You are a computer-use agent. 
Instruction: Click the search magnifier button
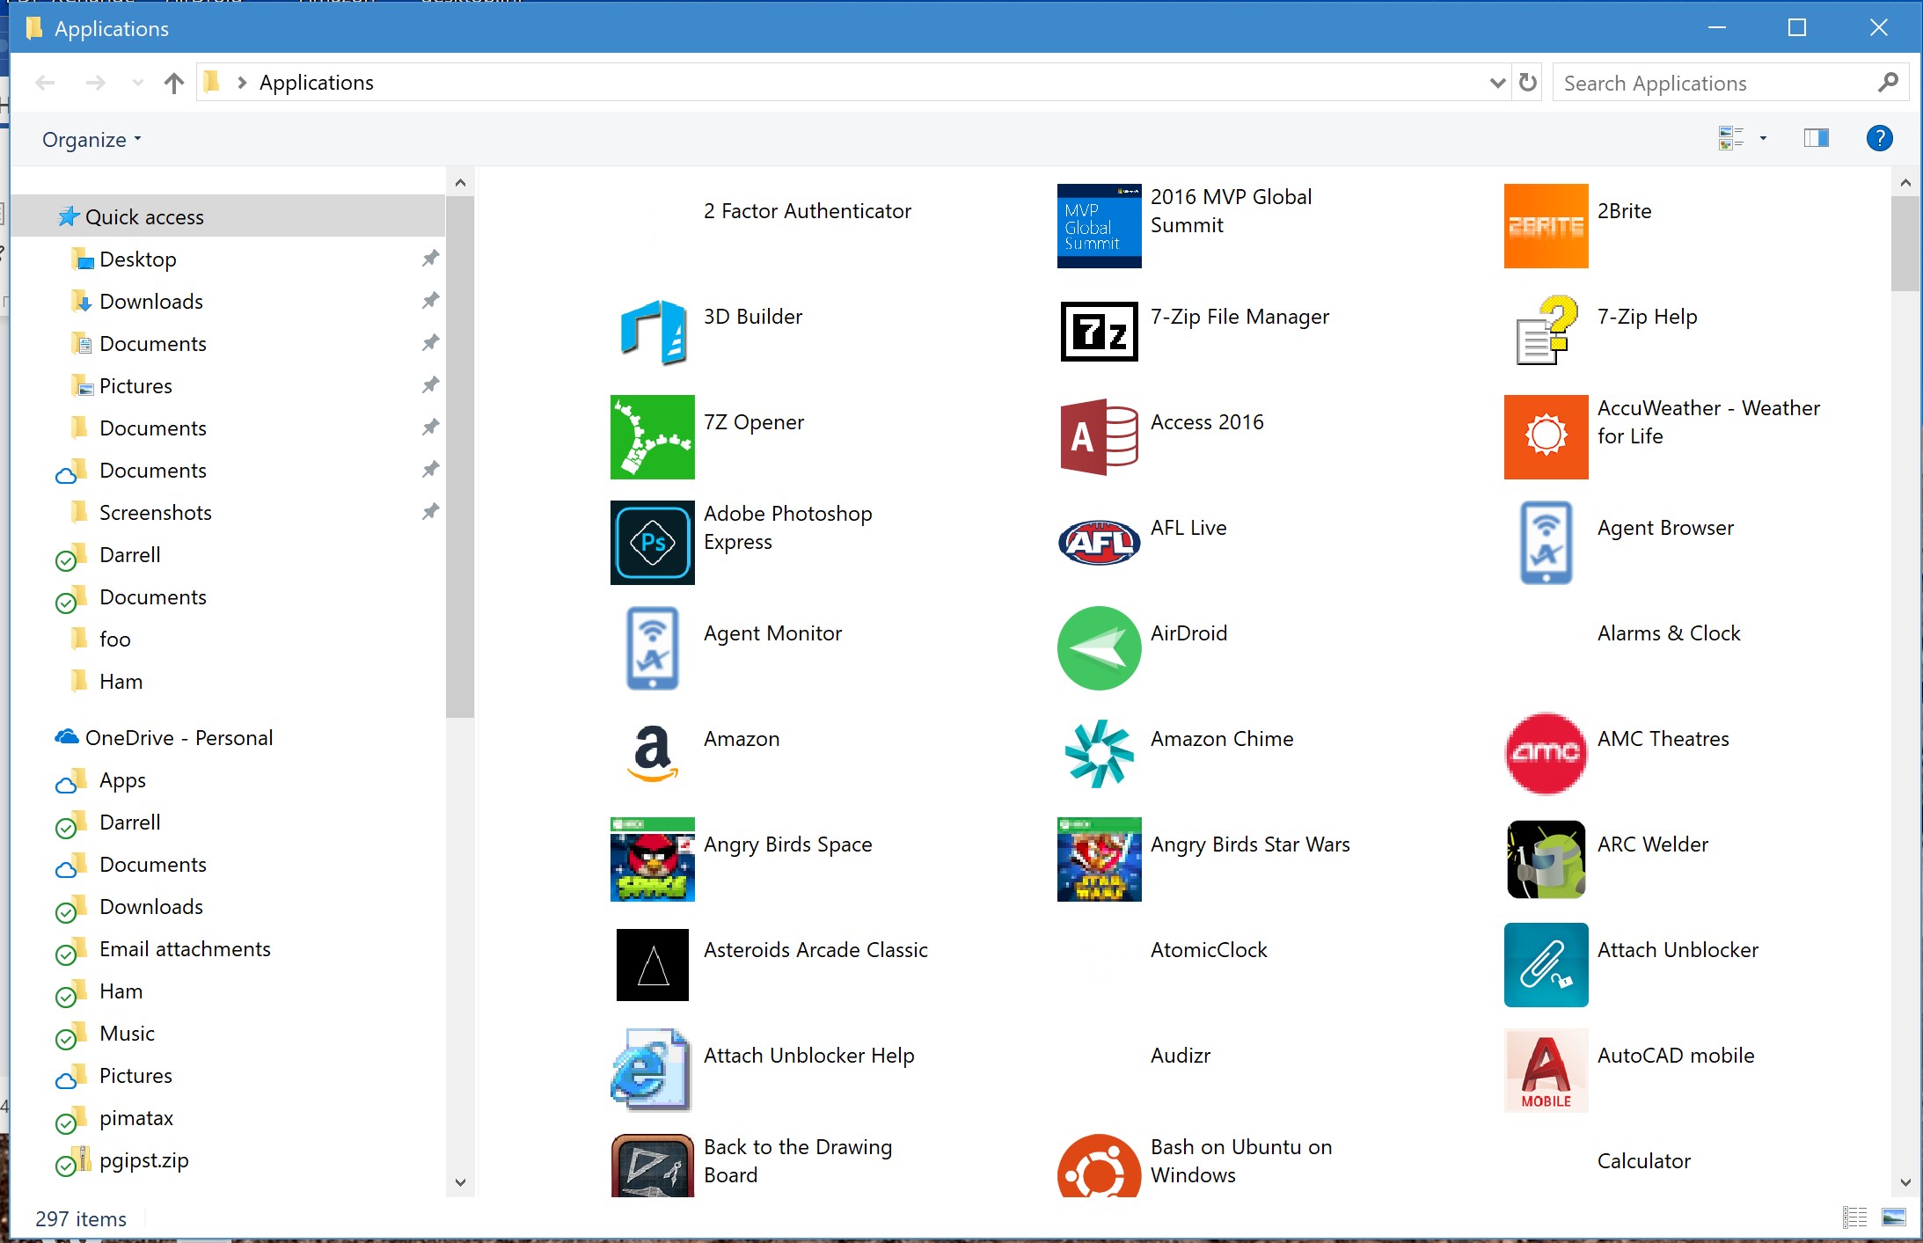click(1887, 83)
